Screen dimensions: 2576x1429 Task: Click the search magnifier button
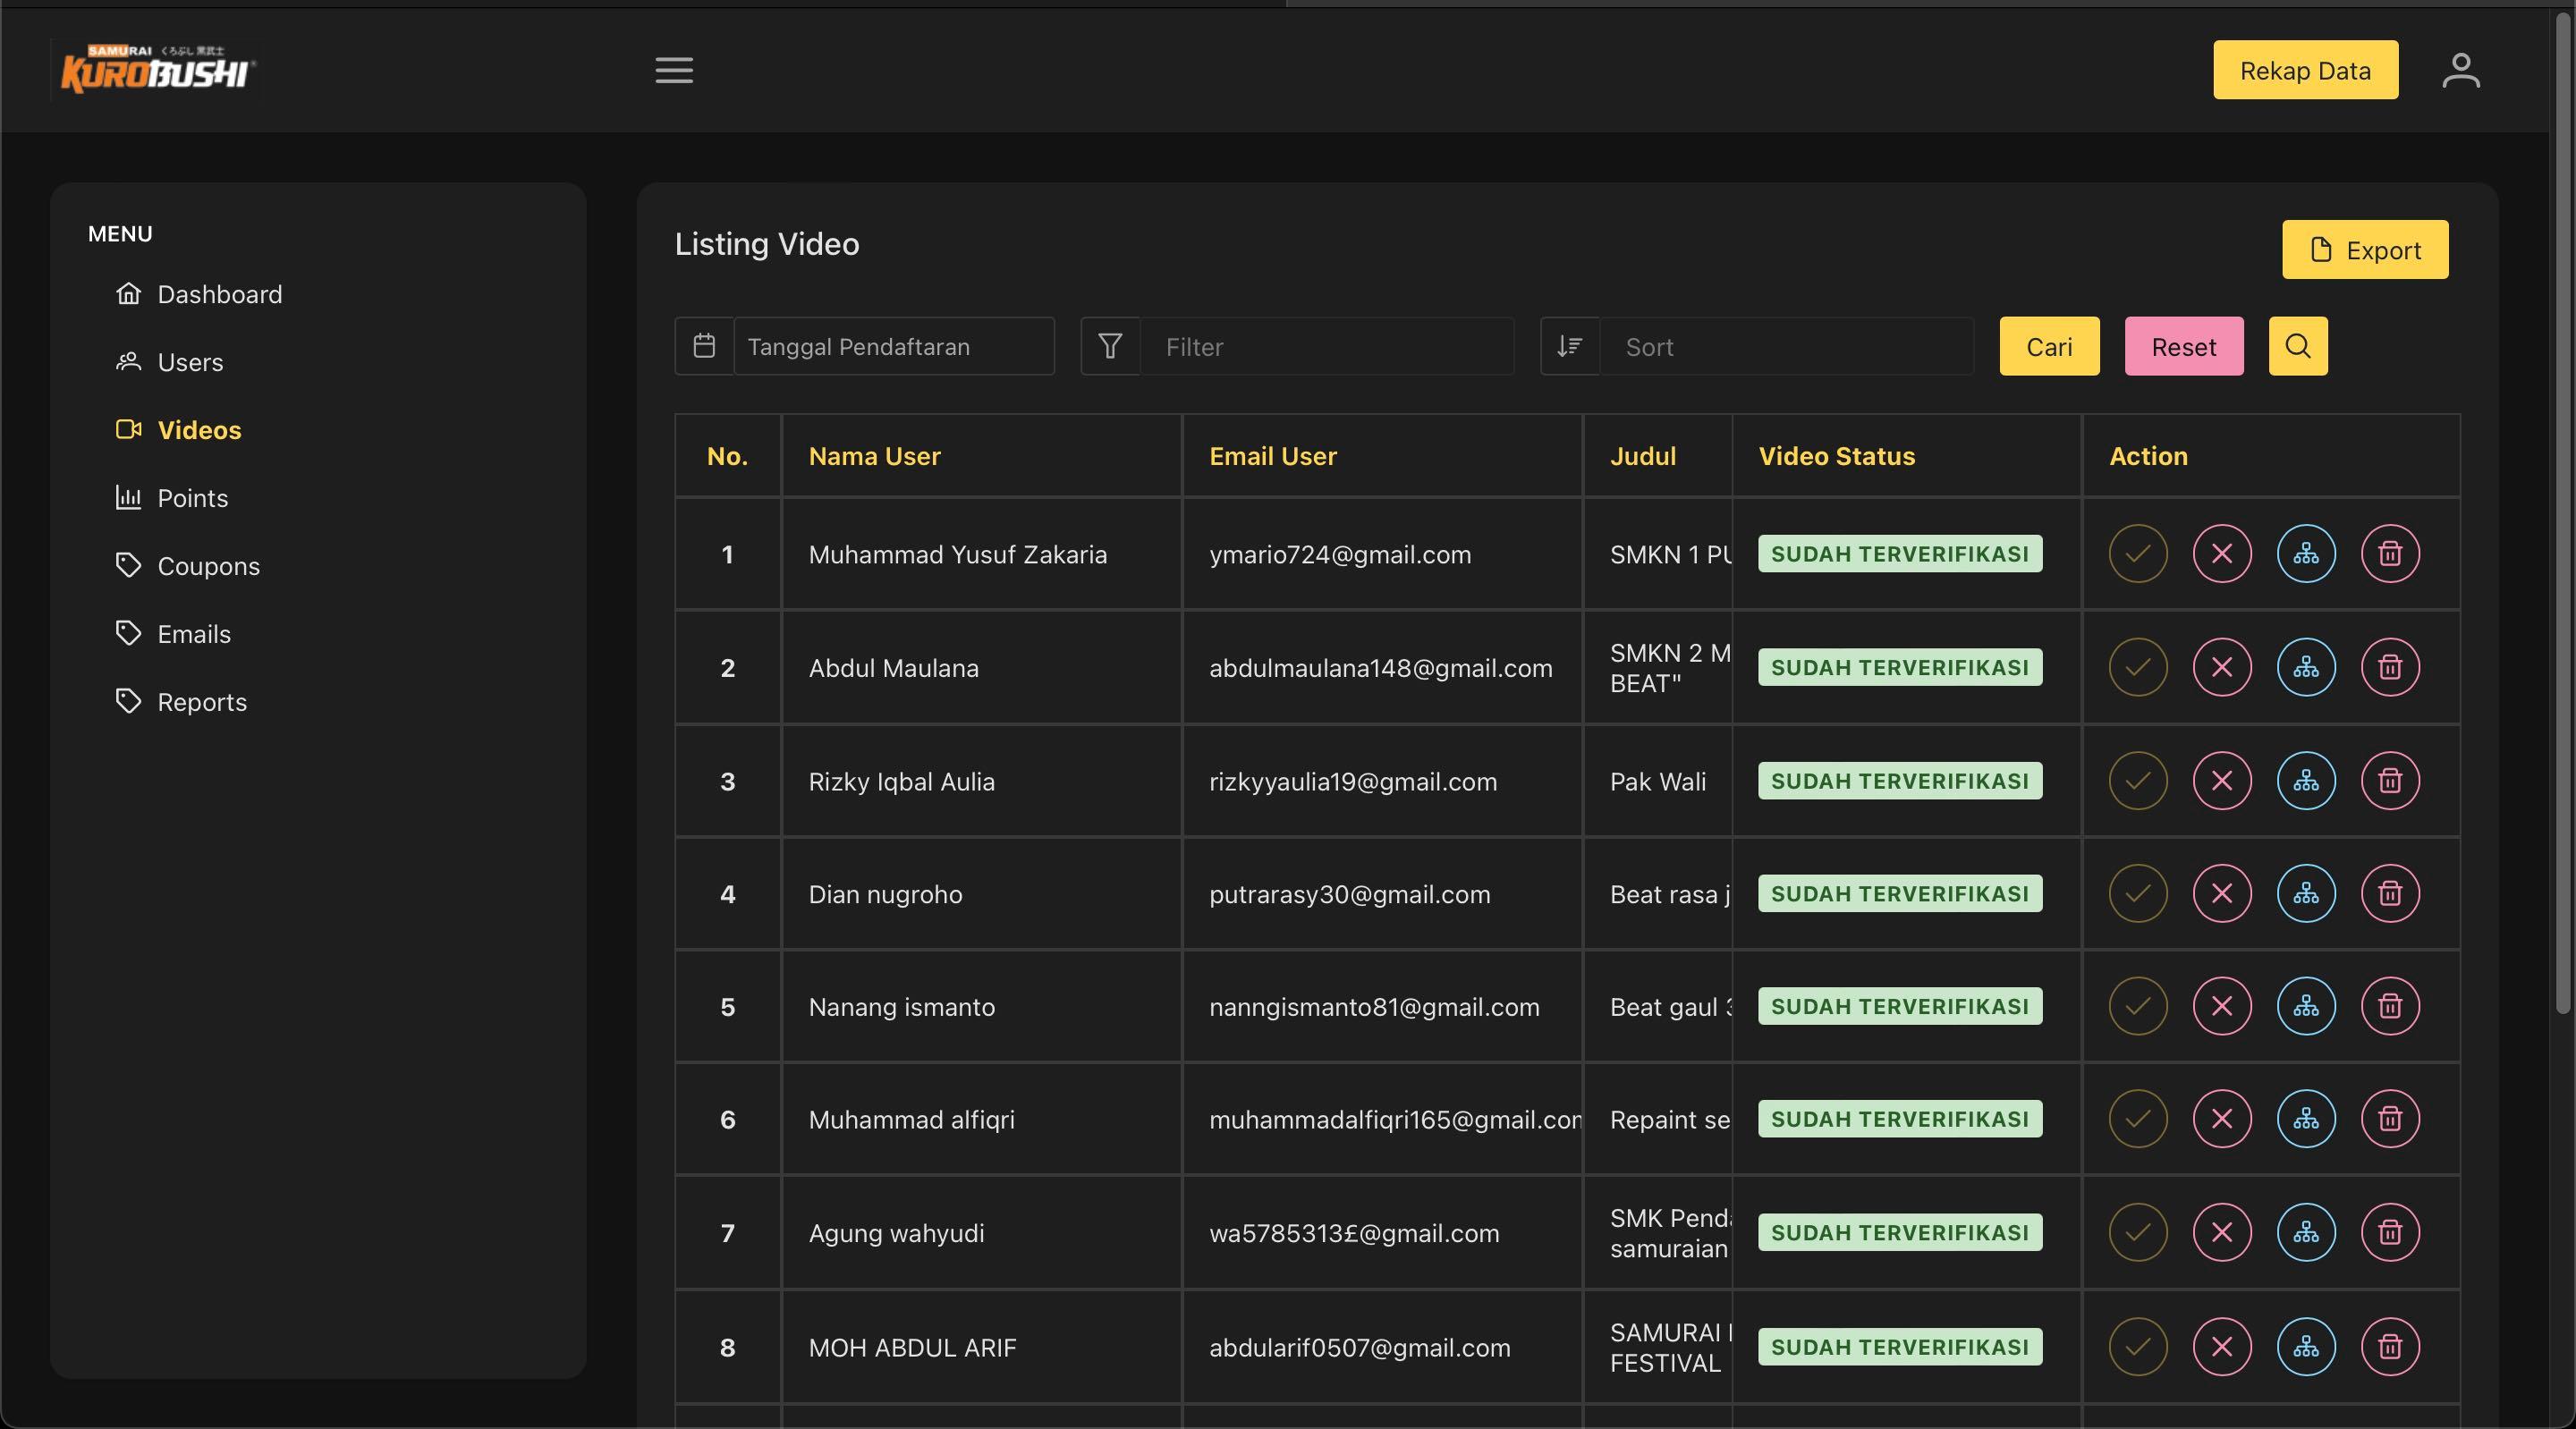(x=2298, y=346)
